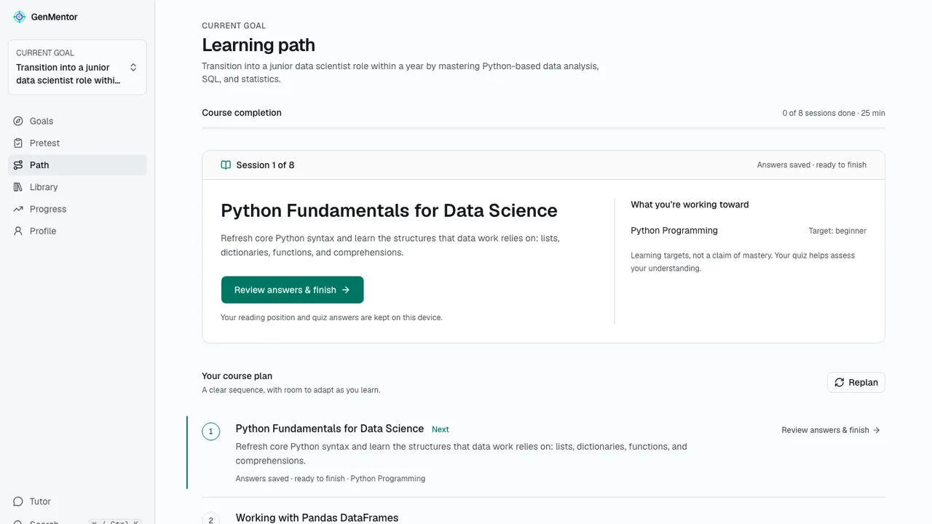The height and width of the screenshot is (524, 932).
Task: Click the Replan button
Action: pos(856,382)
